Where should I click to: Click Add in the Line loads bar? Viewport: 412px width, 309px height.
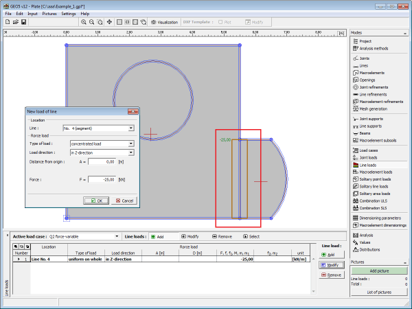point(157,237)
